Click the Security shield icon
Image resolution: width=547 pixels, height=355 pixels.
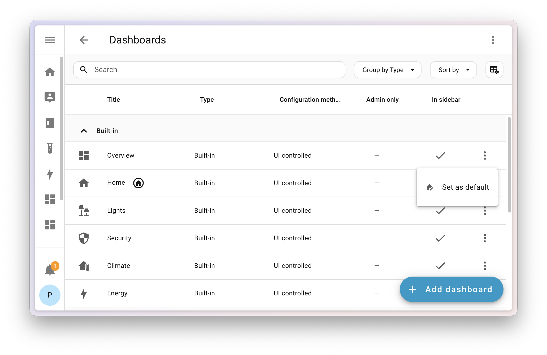(x=84, y=238)
